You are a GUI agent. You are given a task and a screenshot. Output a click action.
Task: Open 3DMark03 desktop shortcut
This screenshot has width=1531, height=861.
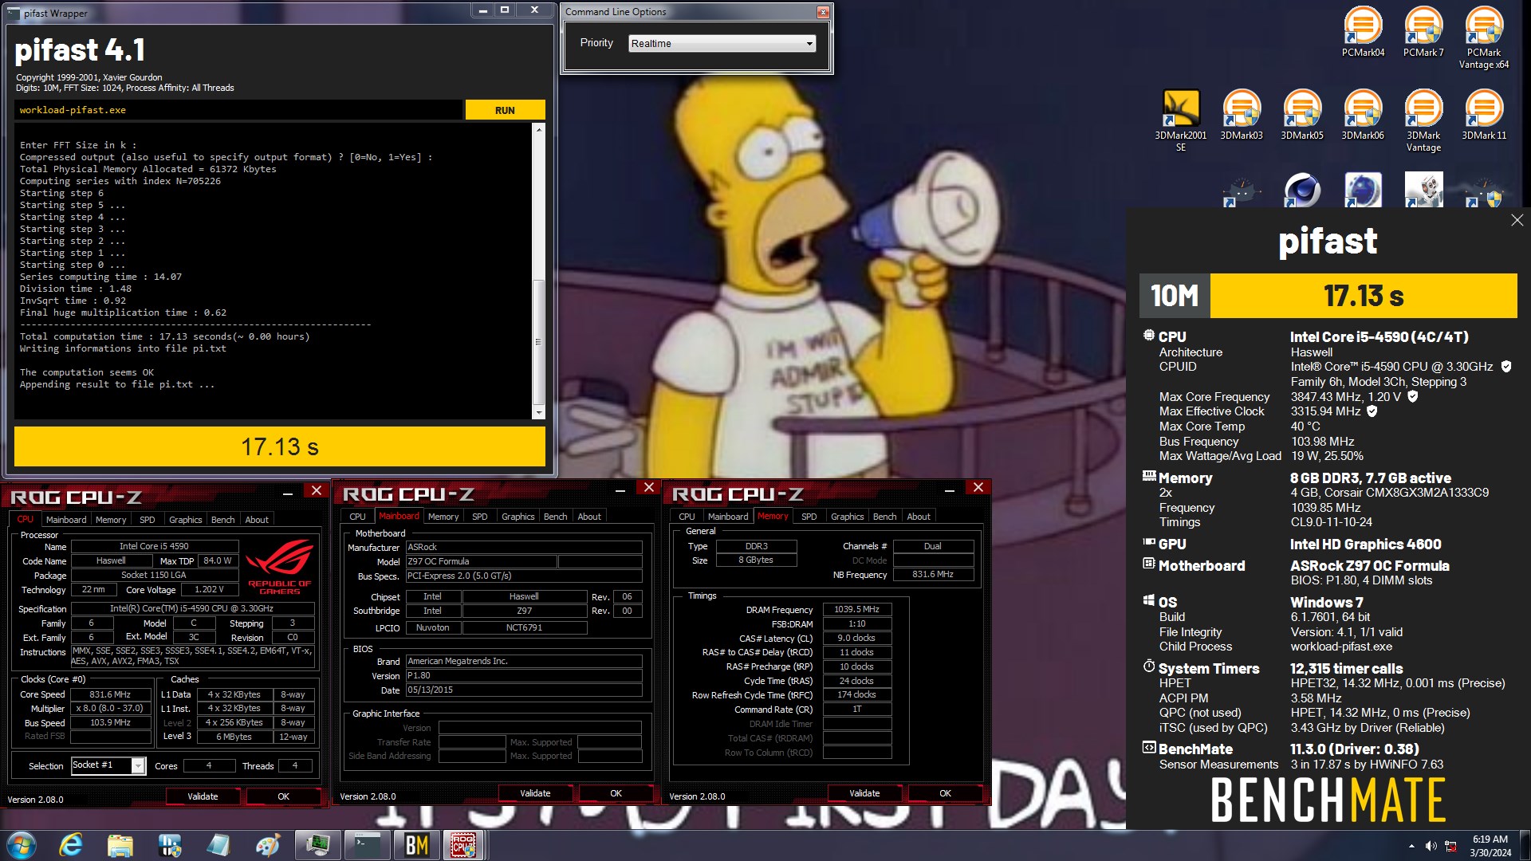pyautogui.click(x=1242, y=115)
